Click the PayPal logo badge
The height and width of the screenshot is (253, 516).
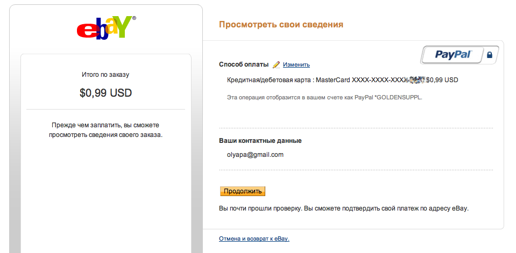pos(453,54)
